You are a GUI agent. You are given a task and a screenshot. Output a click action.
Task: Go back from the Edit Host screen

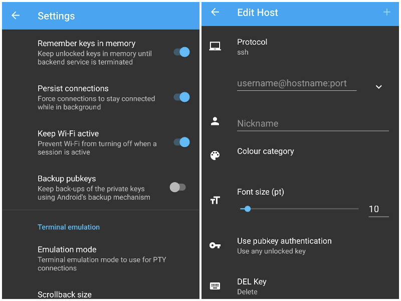(x=215, y=12)
